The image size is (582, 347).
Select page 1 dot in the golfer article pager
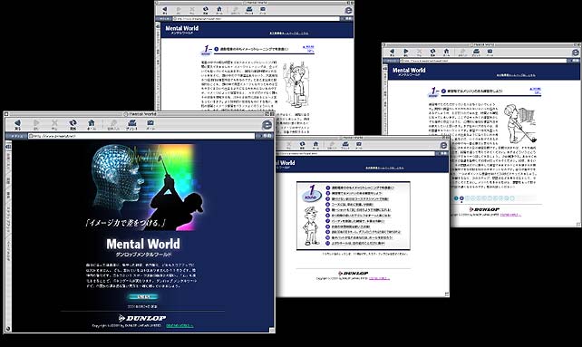point(456,198)
